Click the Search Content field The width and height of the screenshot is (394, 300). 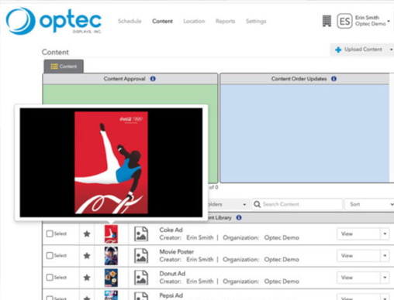pyautogui.click(x=297, y=204)
